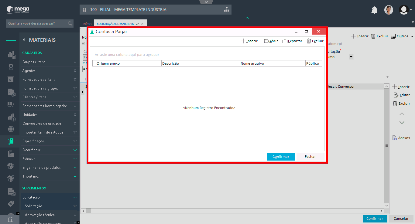Toggle favorite star for Agentes

(75, 71)
